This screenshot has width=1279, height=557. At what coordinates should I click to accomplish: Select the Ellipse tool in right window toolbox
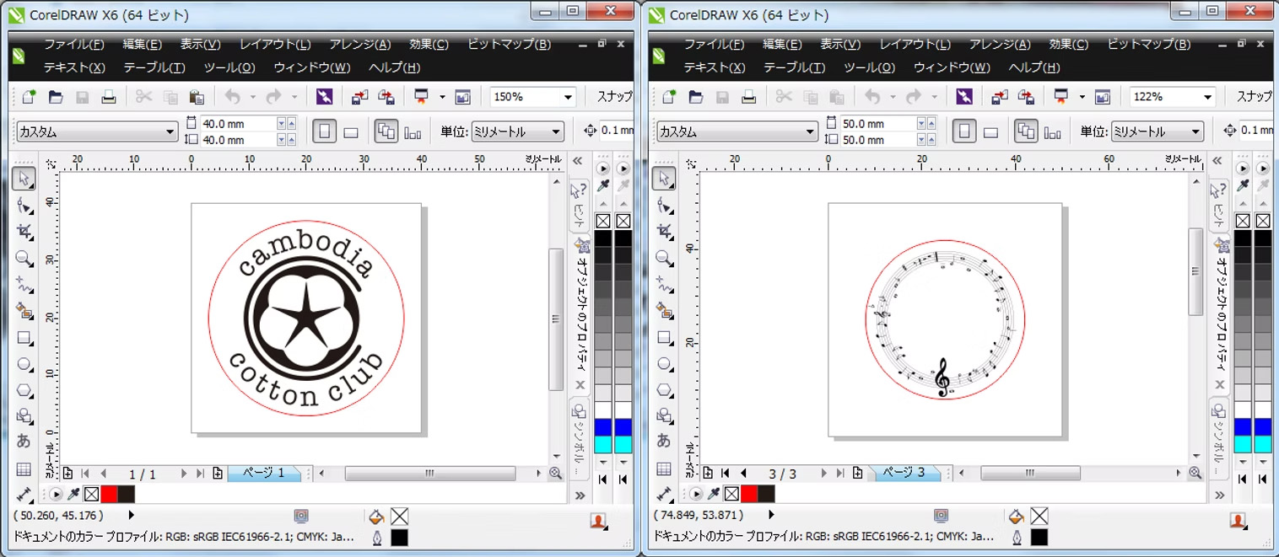665,365
